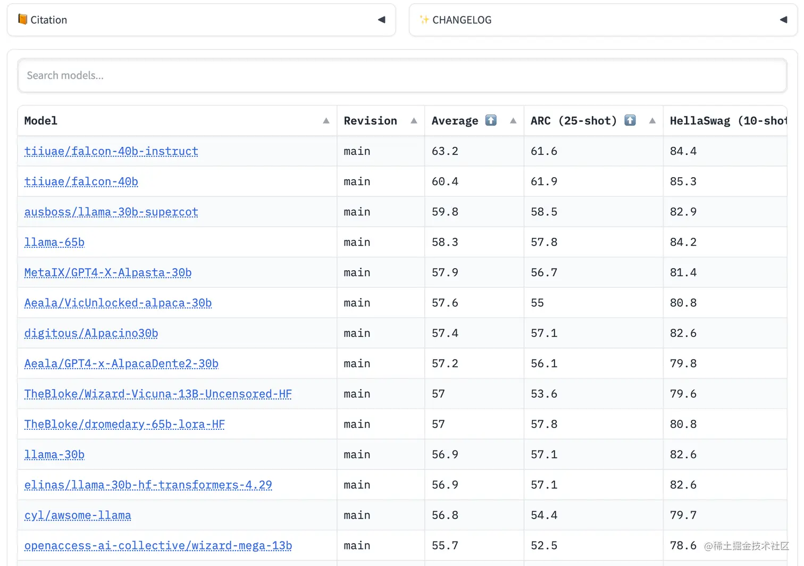The image size is (804, 566).
Task: Open tiiuae/falcon-40b model link
Action: pyautogui.click(x=81, y=181)
